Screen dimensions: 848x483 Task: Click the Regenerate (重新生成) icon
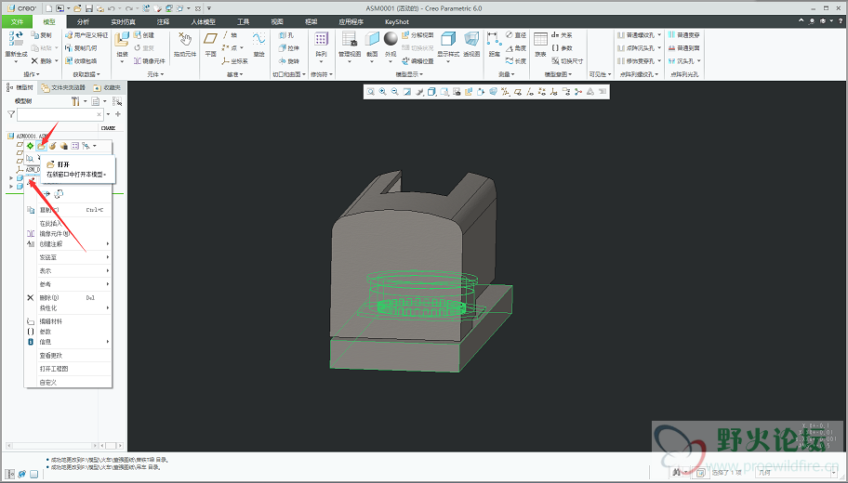pyautogui.click(x=16, y=39)
